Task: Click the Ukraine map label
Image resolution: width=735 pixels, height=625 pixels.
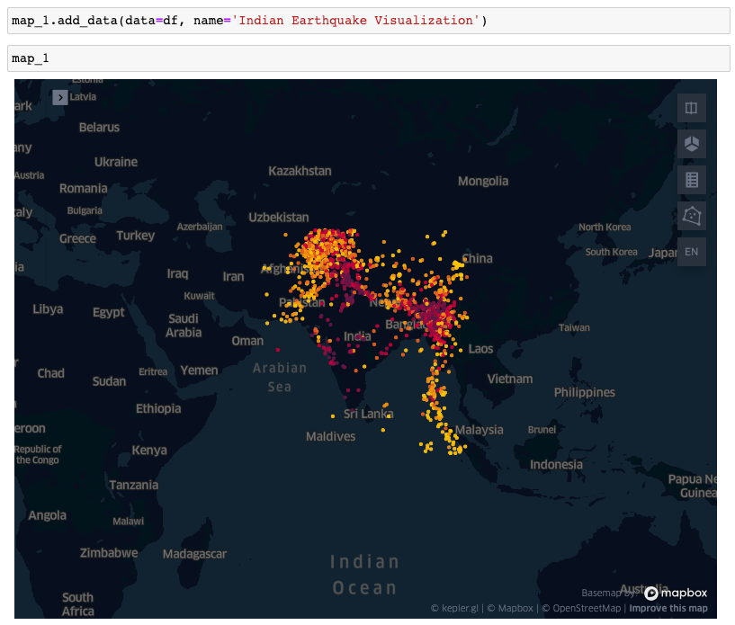Action: (x=116, y=162)
